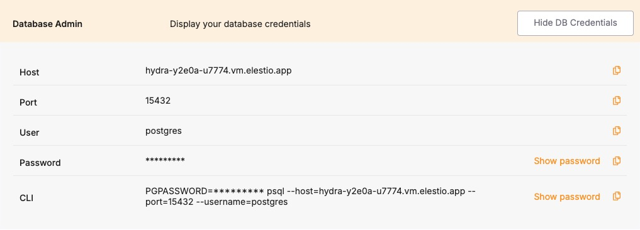Click the Database Admin heading

47,24
